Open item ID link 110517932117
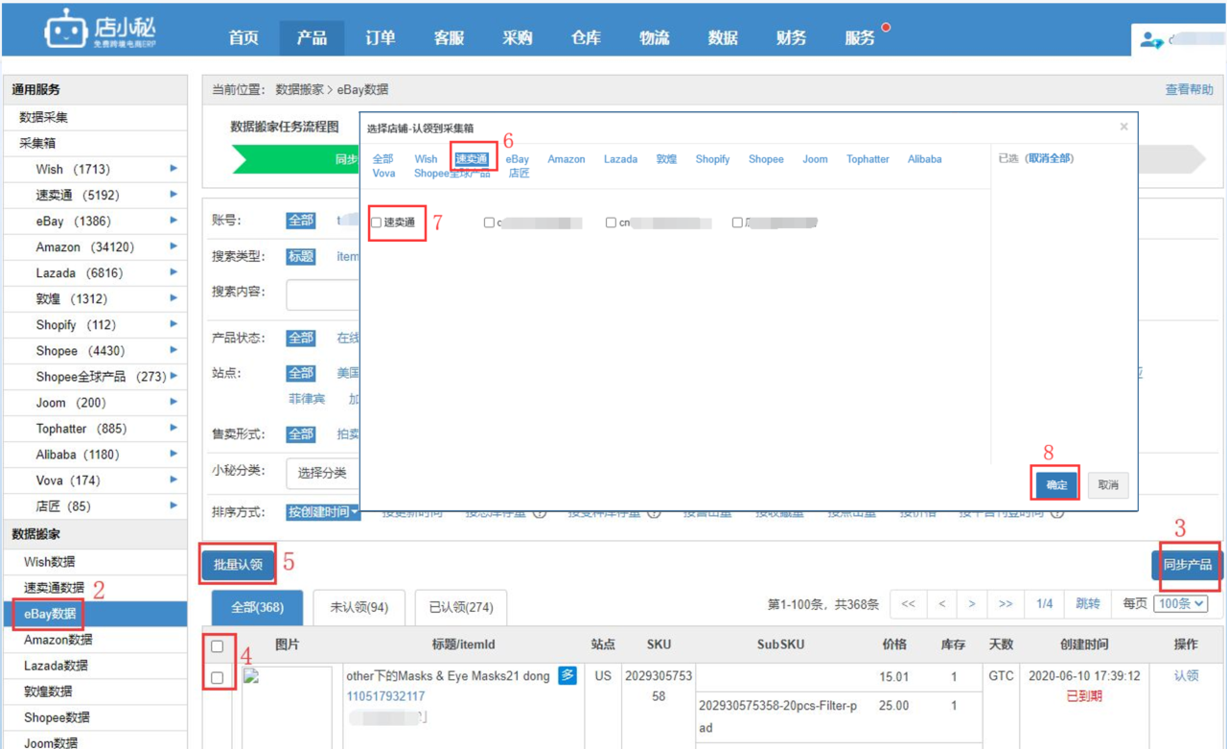Screen dimensions: 1227x749 coord(385,696)
